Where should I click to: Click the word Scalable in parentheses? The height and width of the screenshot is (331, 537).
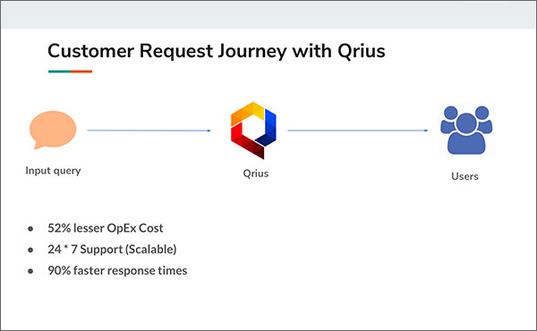[150, 250]
